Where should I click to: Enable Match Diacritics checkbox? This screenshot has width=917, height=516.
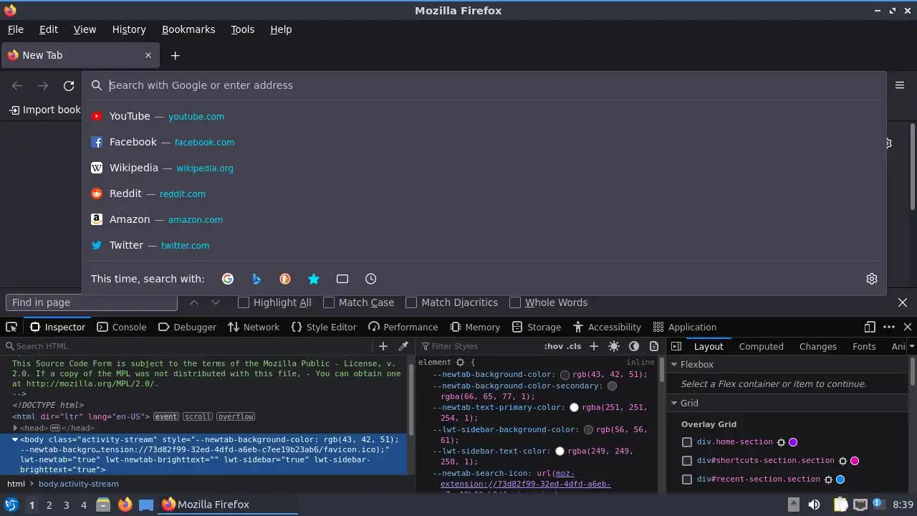pos(411,302)
